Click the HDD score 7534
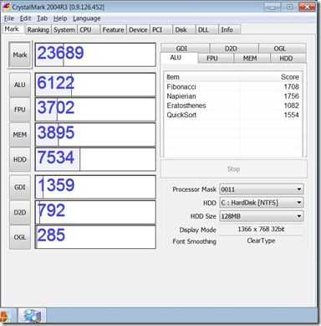The image size is (321, 326). click(56, 158)
